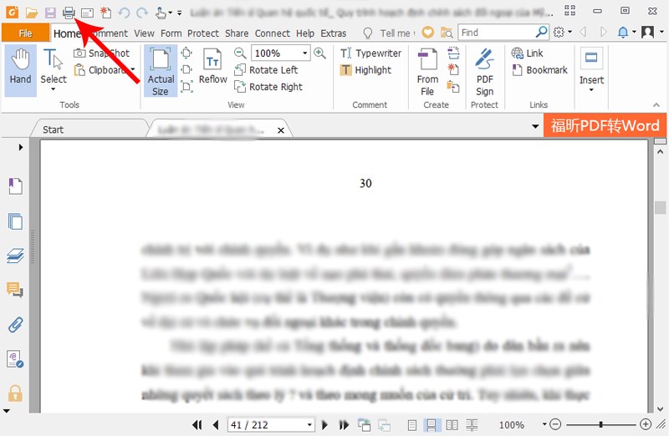
Task: Switch to facing pages layout
Action: (452, 425)
